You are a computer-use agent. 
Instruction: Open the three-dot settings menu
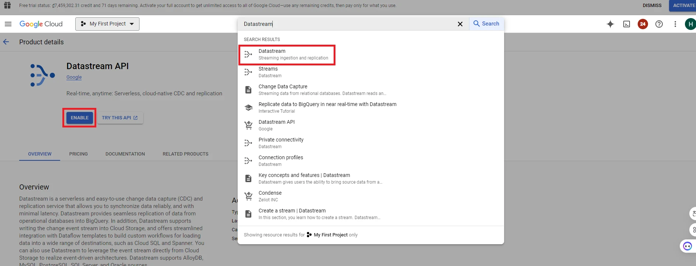click(675, 24)
